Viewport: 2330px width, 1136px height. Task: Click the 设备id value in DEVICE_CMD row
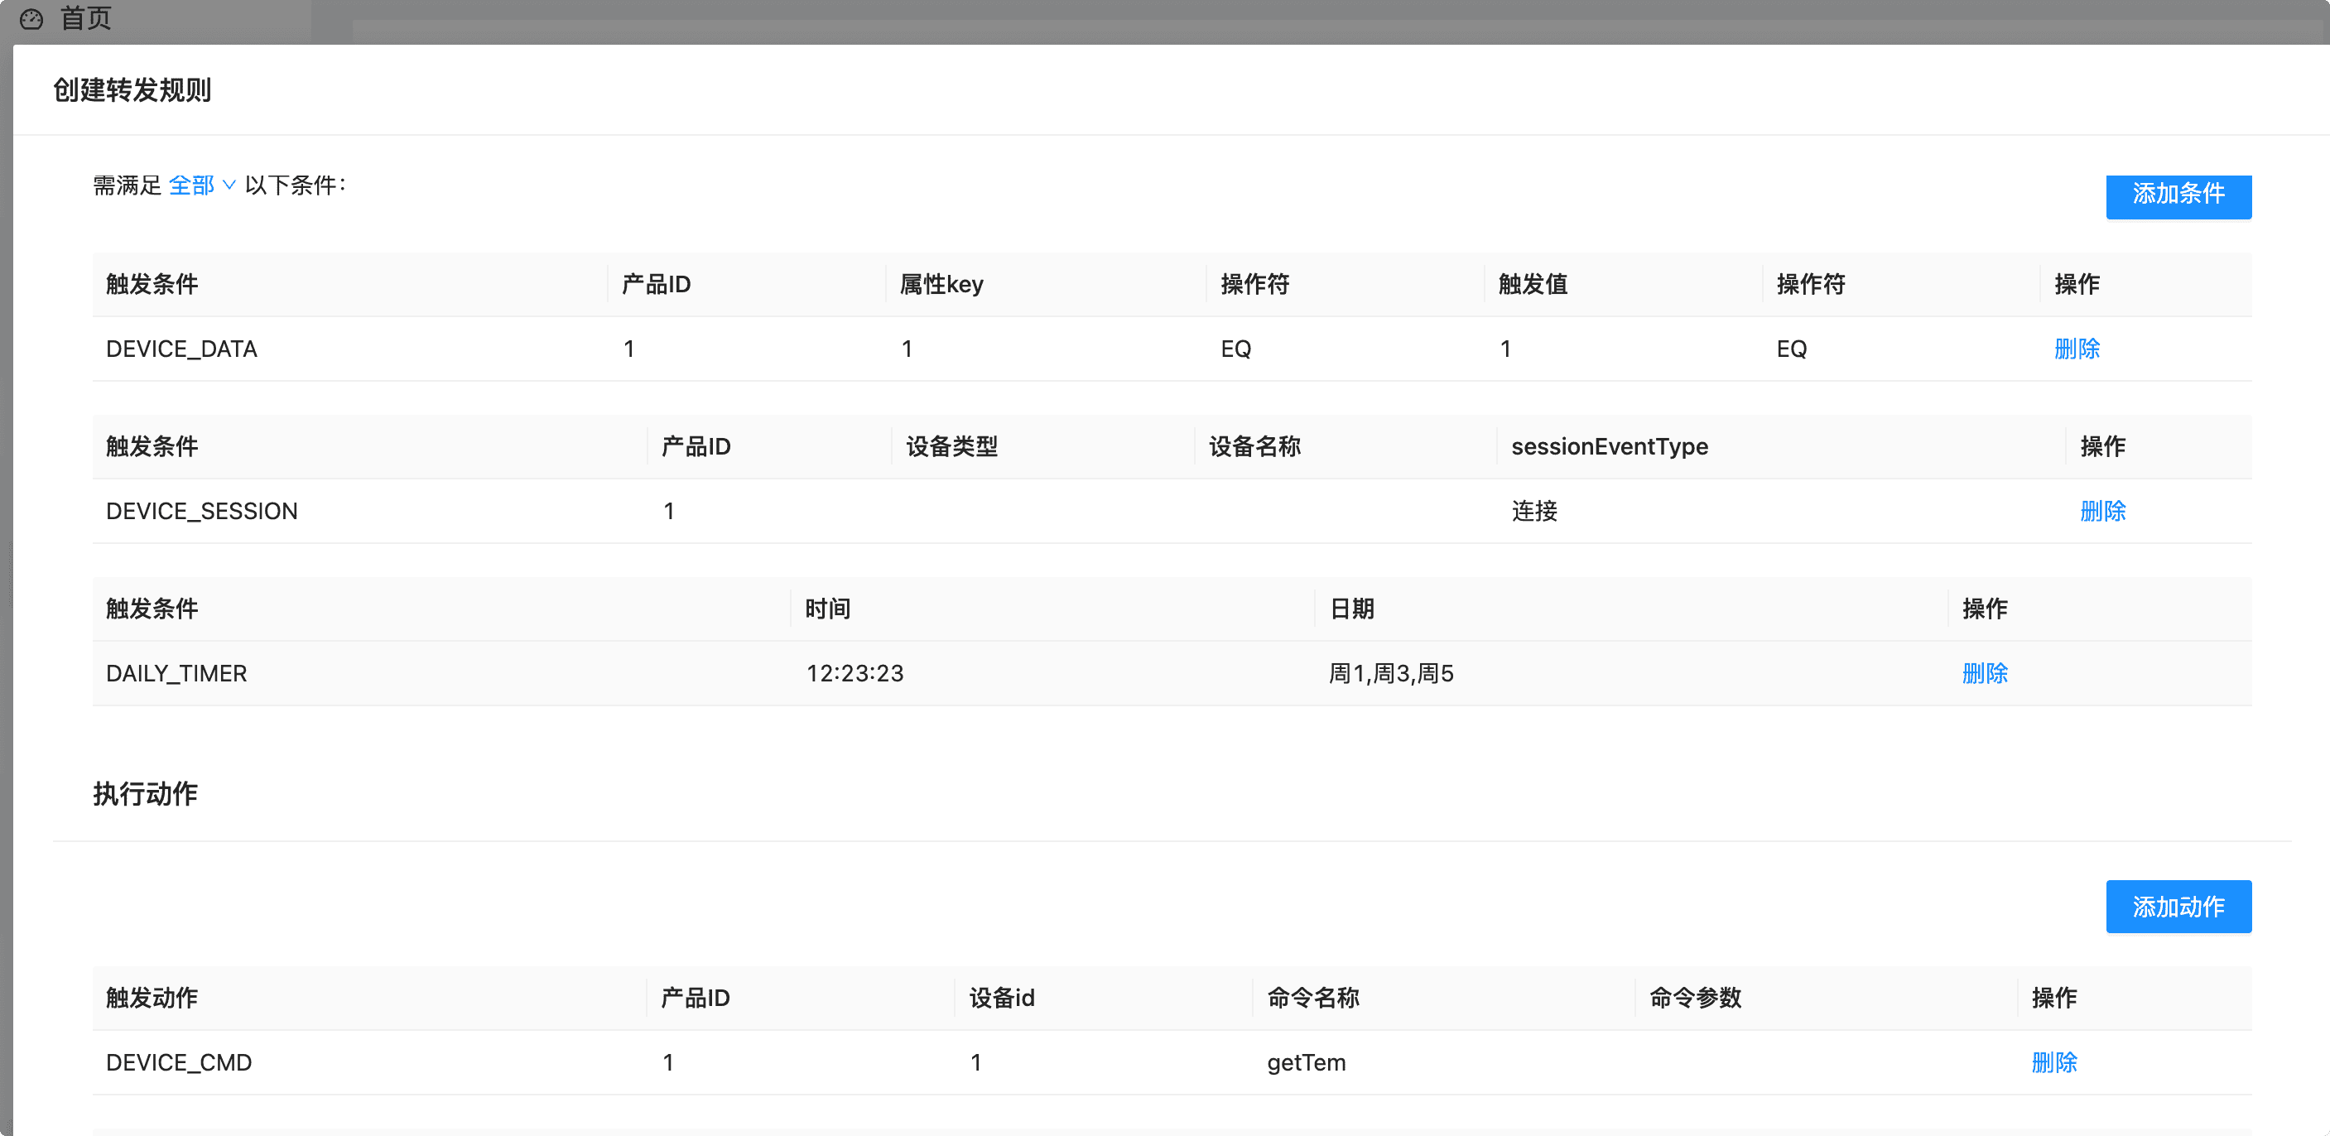pyautogui.click(x=976, y=1063)
